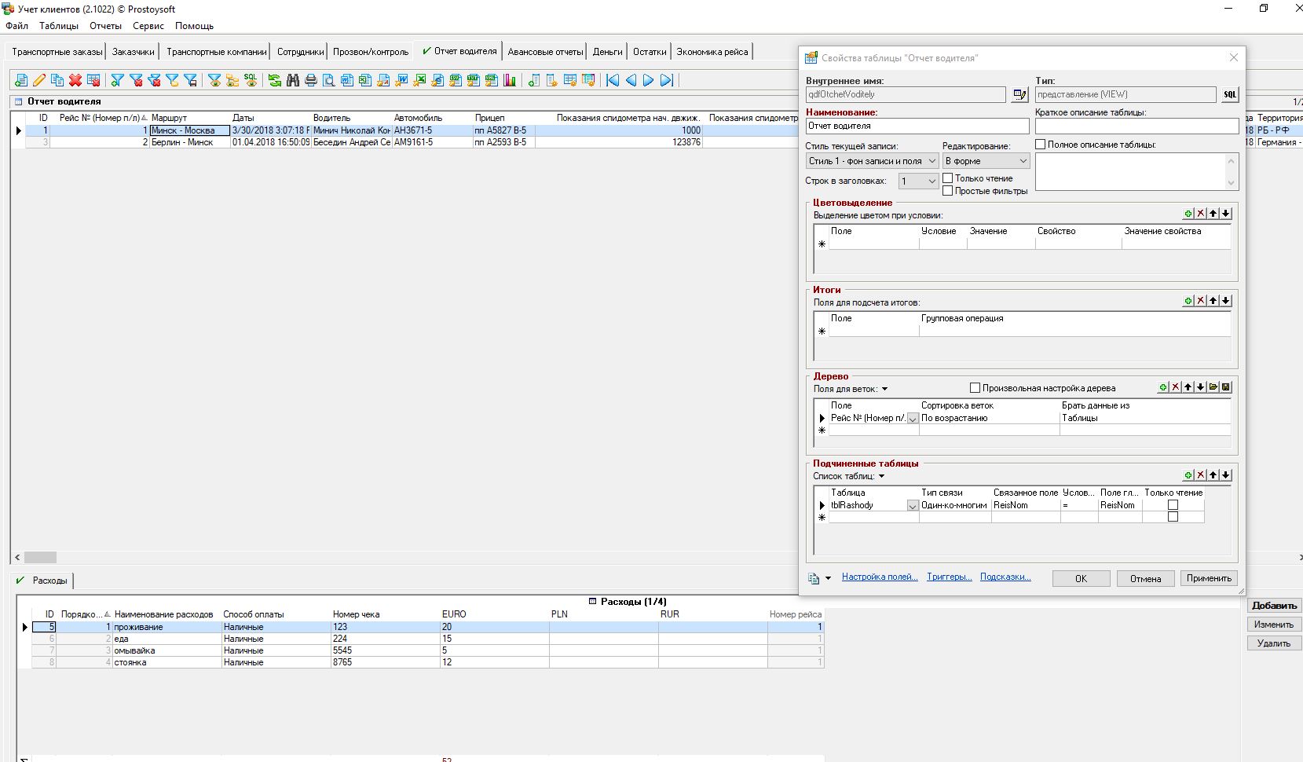Add condition in Цветовыделение with green plus

pyautogui.click(x=1188, y=214)
